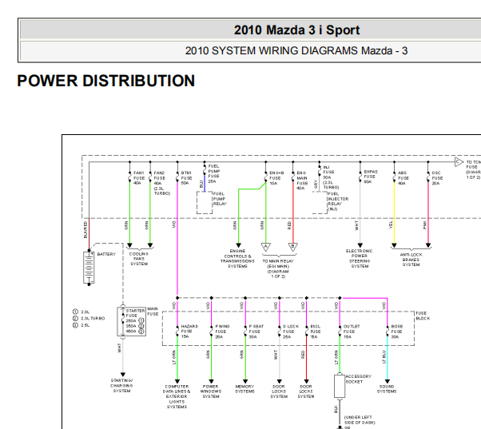Image resolution: width=481 pixels, height=429 pixels.
Task: Click the BTN1 FUSE 50A label
Action: coord(186,178)
